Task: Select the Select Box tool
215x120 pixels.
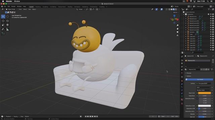Action: pyautogui.click(x=3, y=17)
